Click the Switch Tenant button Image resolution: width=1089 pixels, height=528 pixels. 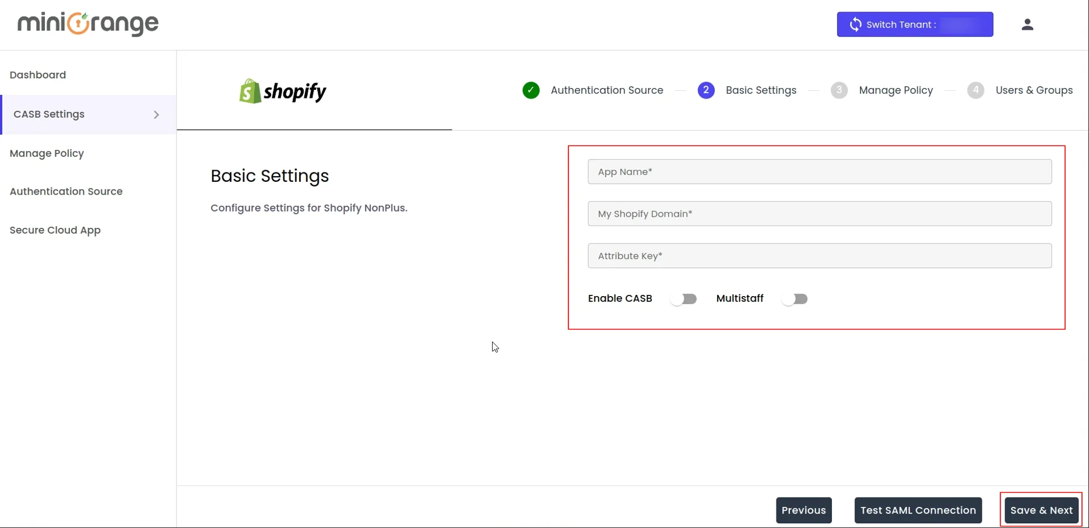915,24
